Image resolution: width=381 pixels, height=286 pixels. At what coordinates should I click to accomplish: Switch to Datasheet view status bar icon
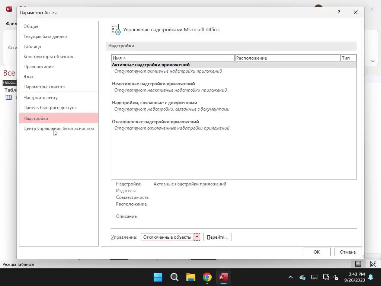(x=358, y=264)
